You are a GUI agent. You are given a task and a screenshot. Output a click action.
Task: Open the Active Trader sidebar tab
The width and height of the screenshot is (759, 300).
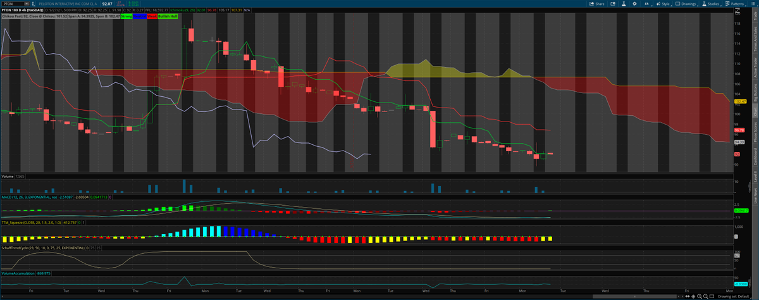click(755, 66)
